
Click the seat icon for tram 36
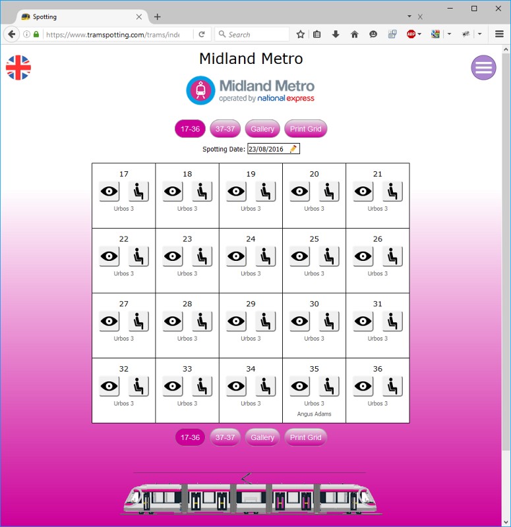tap(392, 386)
